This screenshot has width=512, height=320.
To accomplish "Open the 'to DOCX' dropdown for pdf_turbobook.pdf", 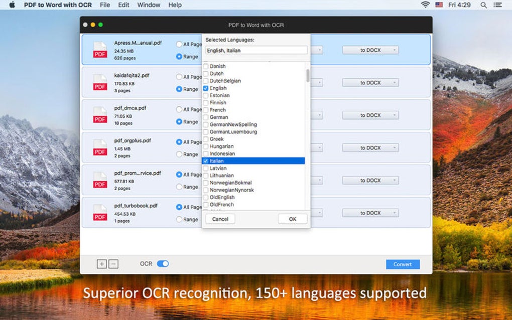I will coord(370,213).
